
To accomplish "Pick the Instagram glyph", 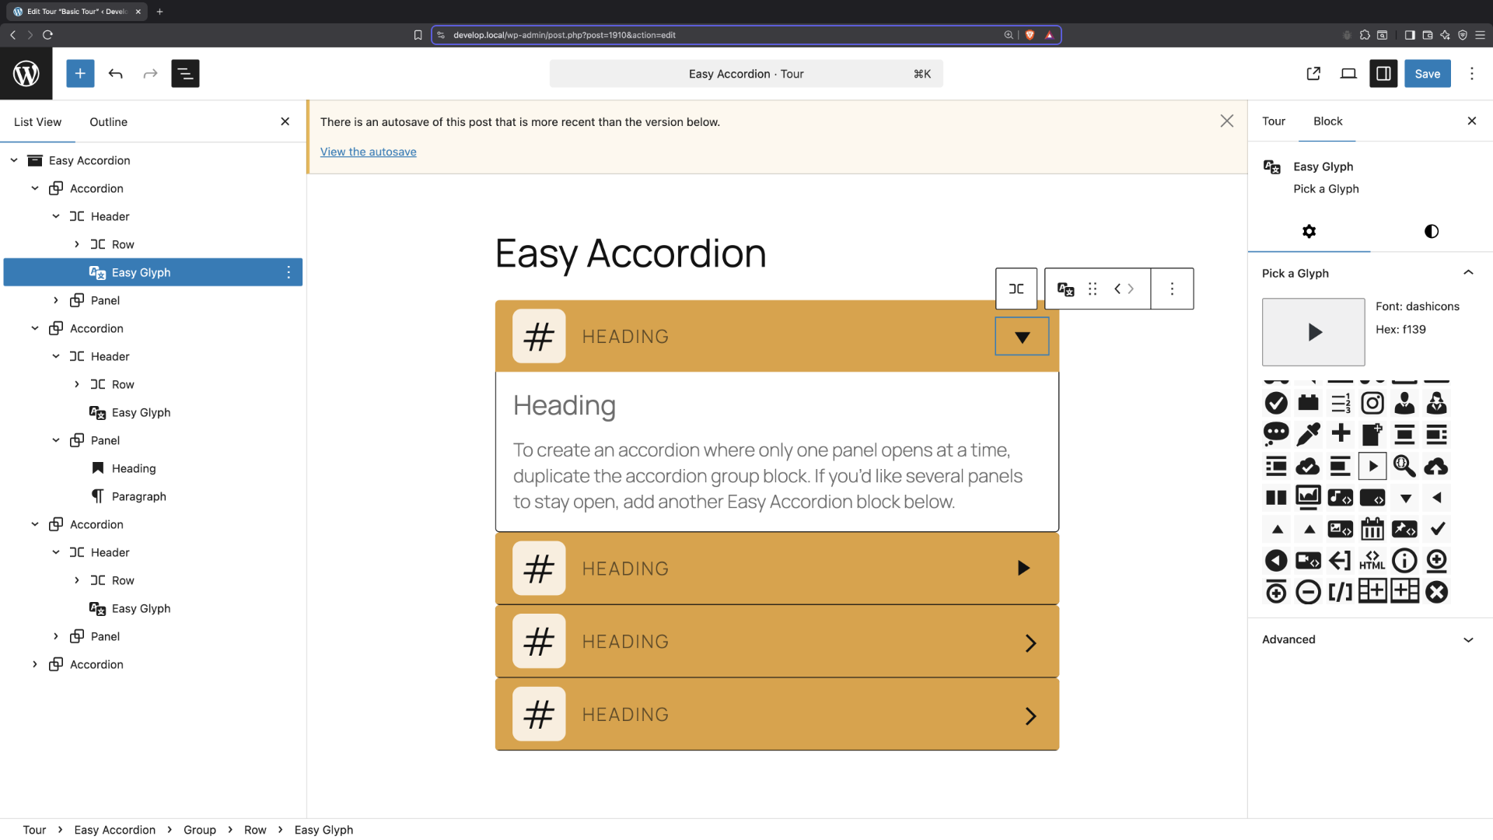I will click(x=1372, y=403).
